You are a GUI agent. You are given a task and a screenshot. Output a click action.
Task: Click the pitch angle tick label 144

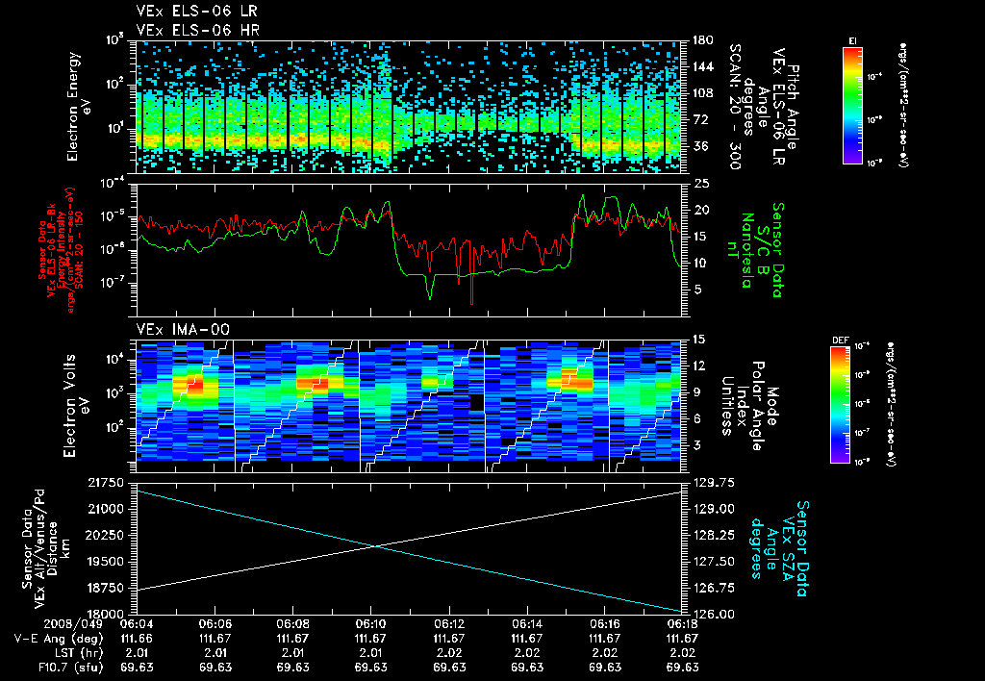pos(703,66)
